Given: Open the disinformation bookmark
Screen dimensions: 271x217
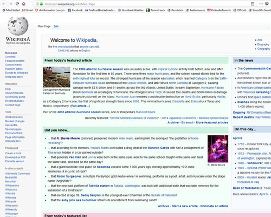Looking at the screenshot, I should point(50,10).
